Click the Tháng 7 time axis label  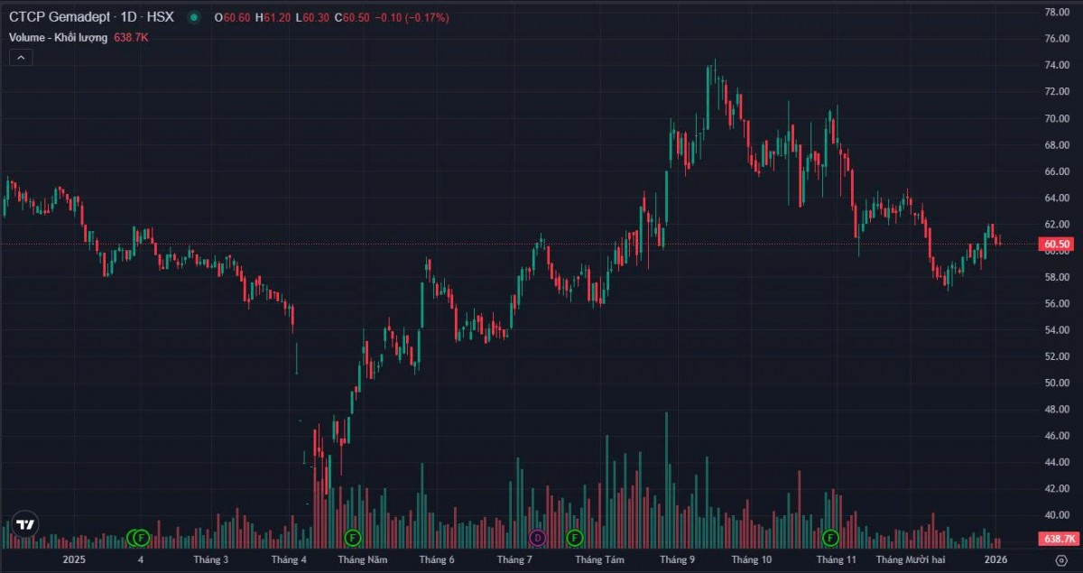(x=514, y=560)
